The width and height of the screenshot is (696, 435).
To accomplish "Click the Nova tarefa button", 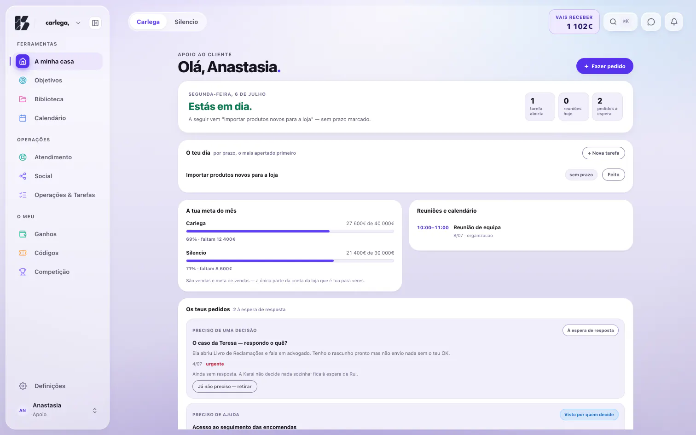I will click(603, 153).
